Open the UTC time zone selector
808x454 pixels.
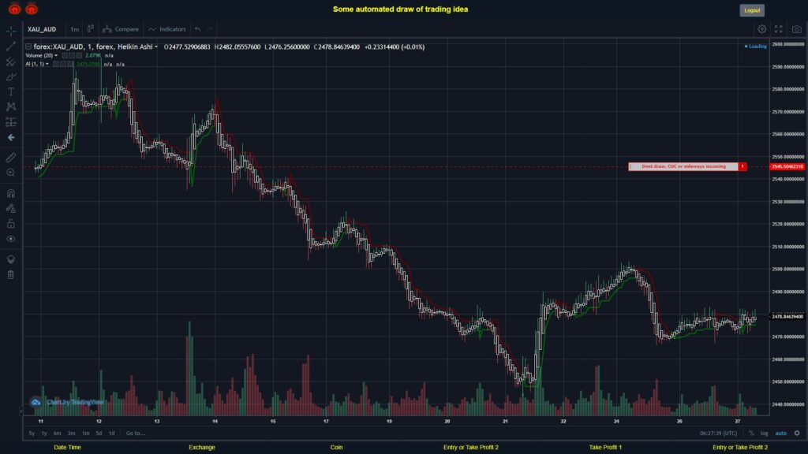718,434
